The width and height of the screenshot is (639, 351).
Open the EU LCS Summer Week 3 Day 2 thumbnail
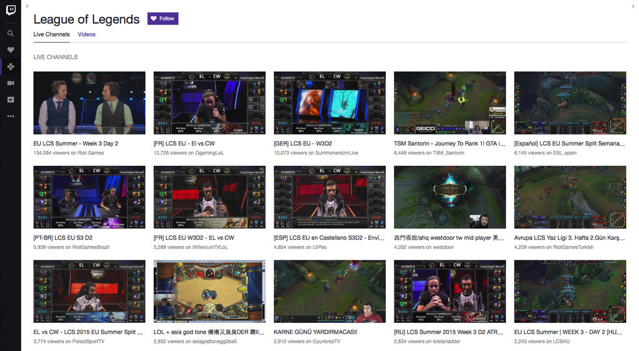[89, 103]
